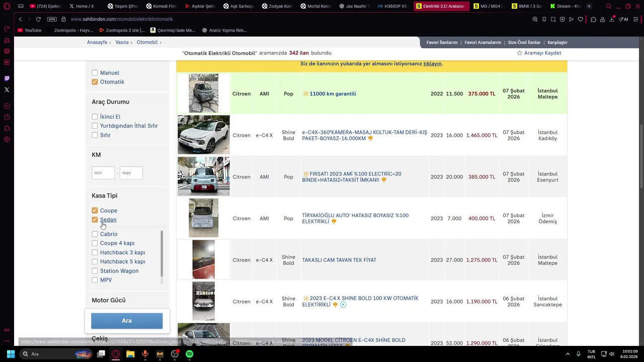Check the Cabrio checkbox
Screen dimensions: 644x362
pos(95,234)
